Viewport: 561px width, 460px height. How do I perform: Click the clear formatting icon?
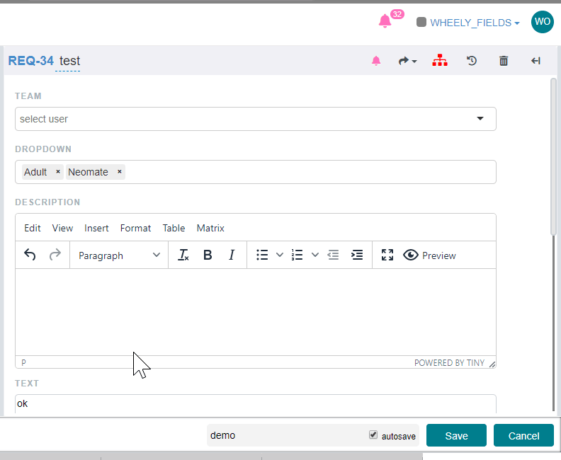point(183,255)
